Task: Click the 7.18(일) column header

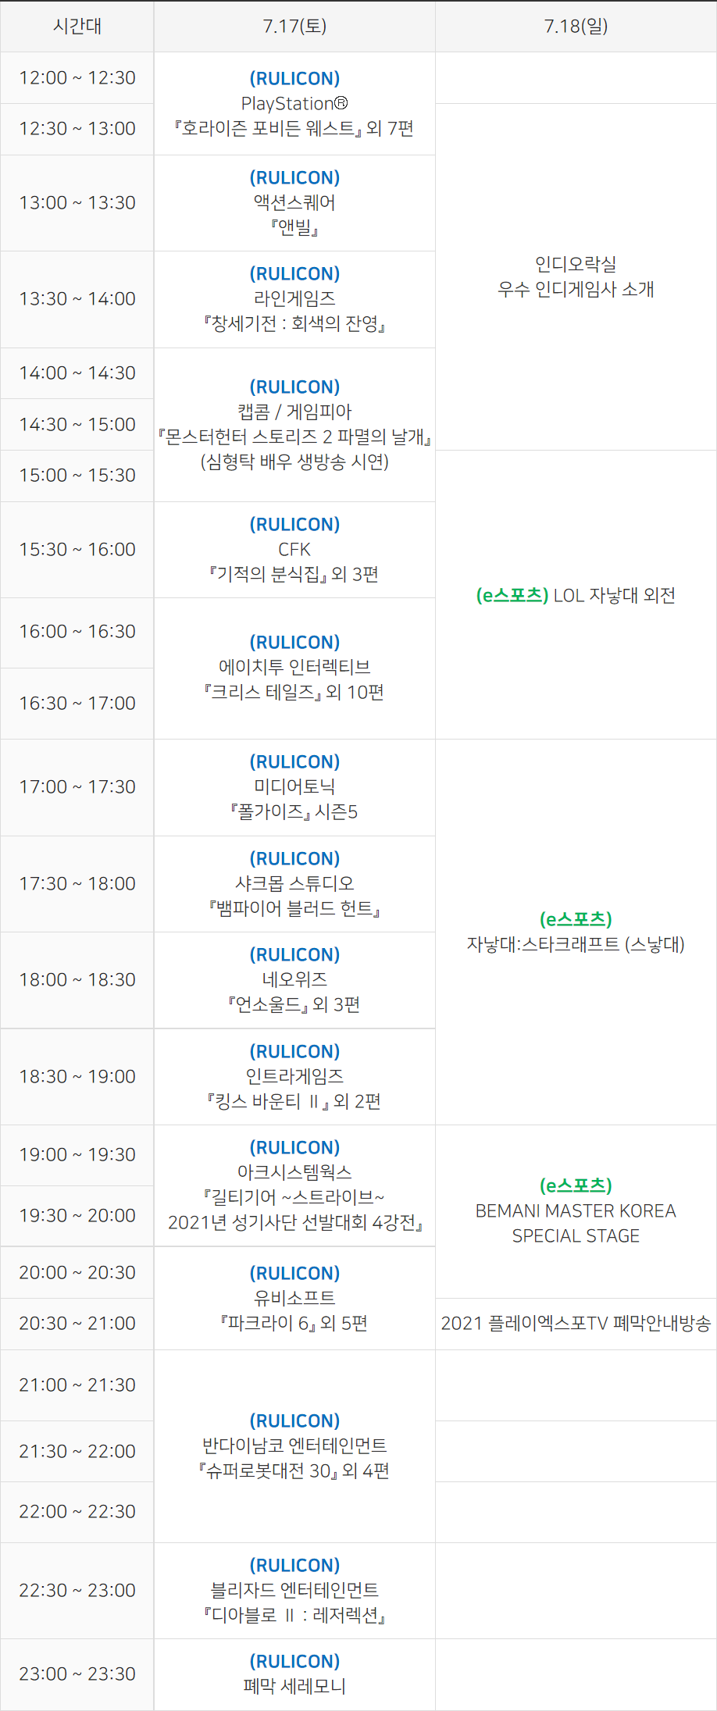Action: [x=576, y=27]
